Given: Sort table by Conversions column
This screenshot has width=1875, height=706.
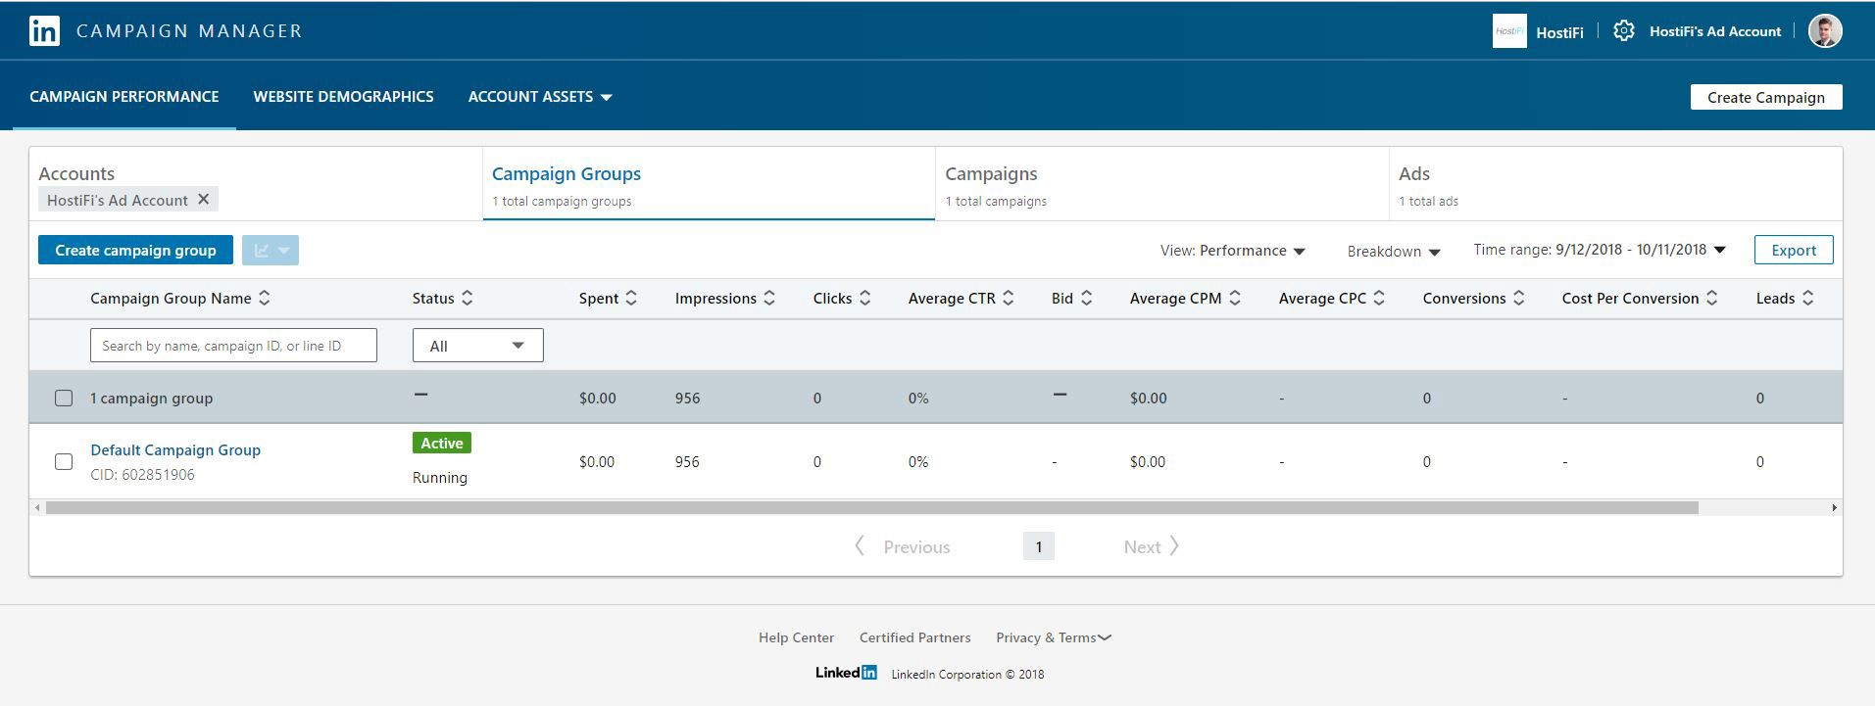Looking at the screenshot, I should coord(1519,298).
